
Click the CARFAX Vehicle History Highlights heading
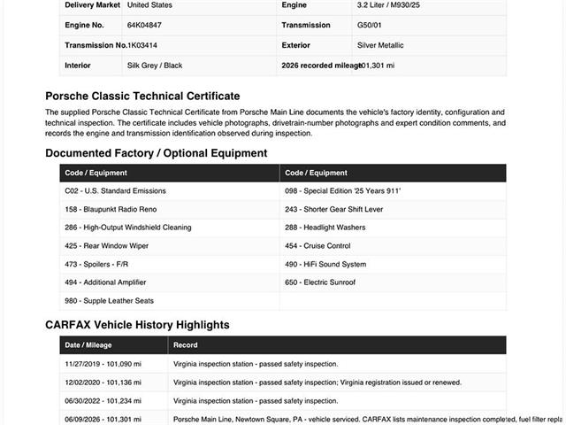click(x=138, y=325)
